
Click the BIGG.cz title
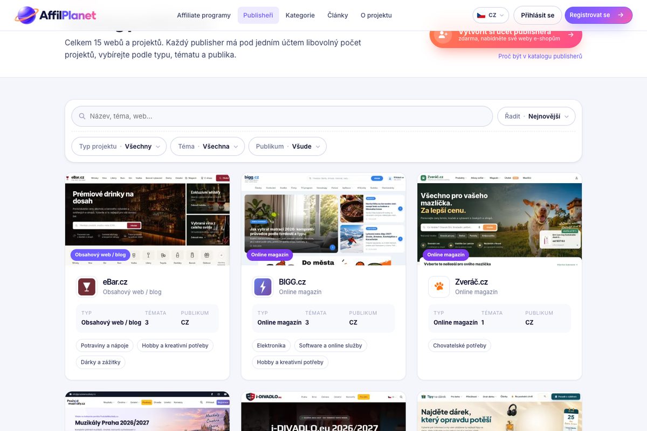[292, 282]
